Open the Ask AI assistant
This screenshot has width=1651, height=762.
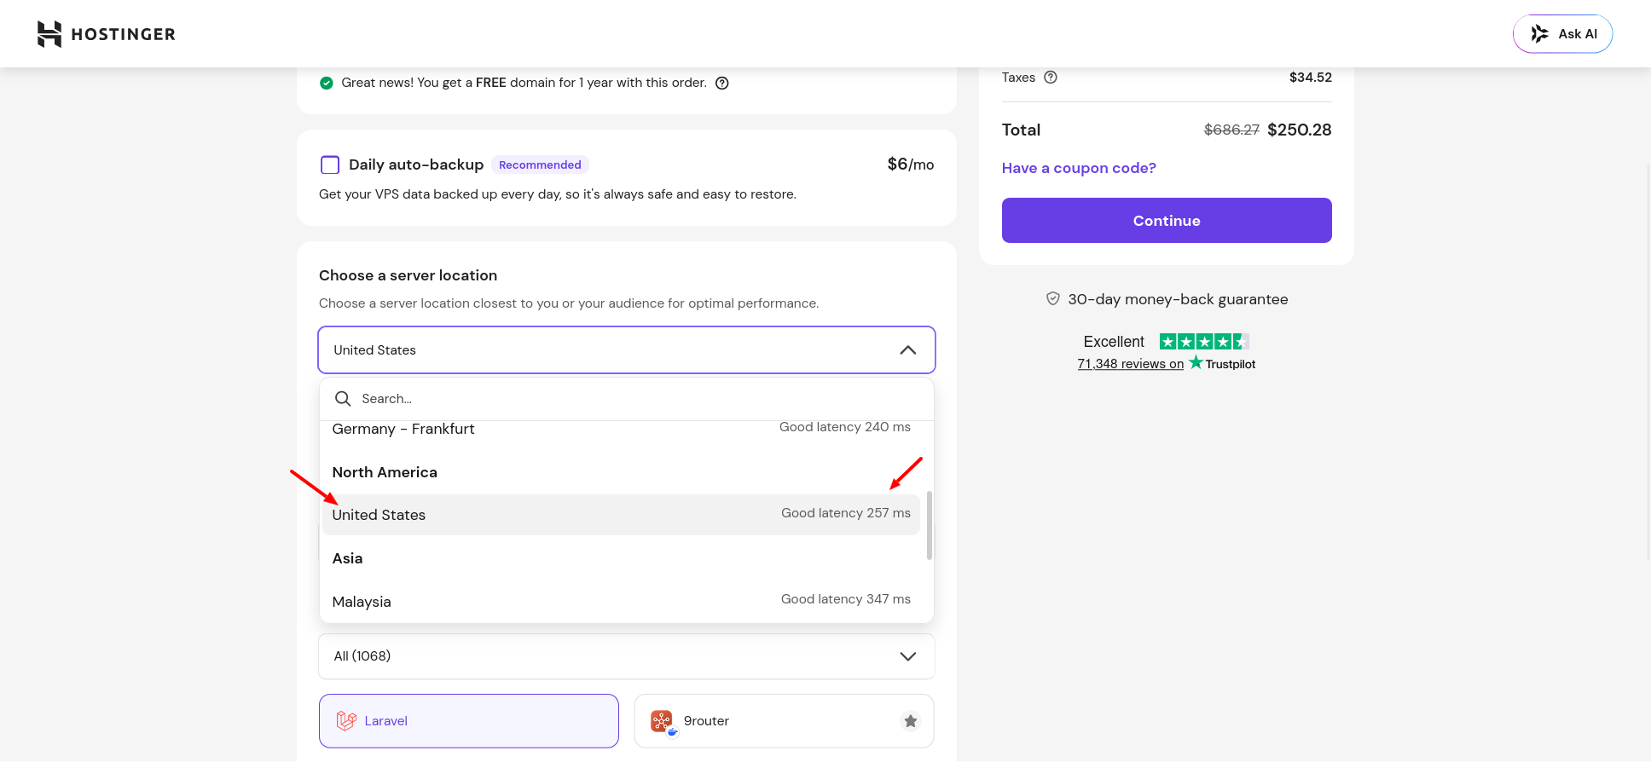click(1562, 34)
